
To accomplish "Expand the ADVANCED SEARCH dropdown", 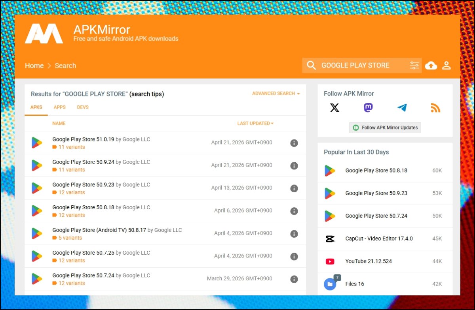I will 276,94.
